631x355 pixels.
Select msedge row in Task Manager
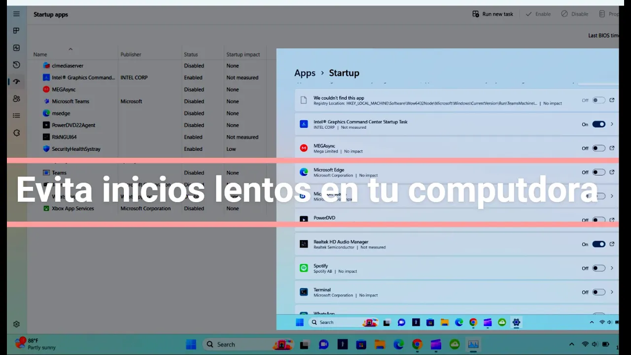pos(148,113)
